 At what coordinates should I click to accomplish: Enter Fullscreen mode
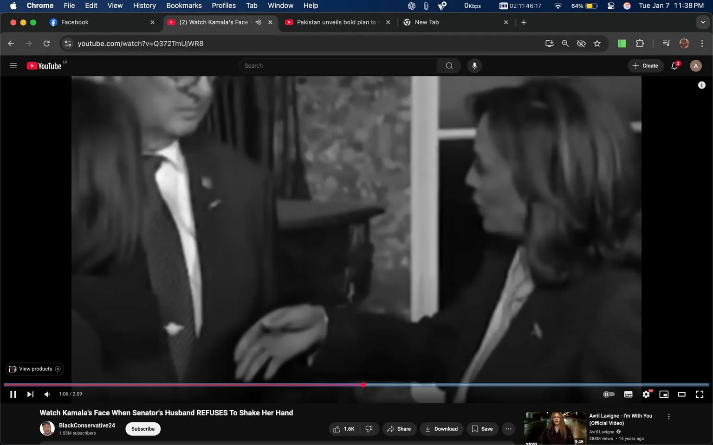[x=699, y=394]
